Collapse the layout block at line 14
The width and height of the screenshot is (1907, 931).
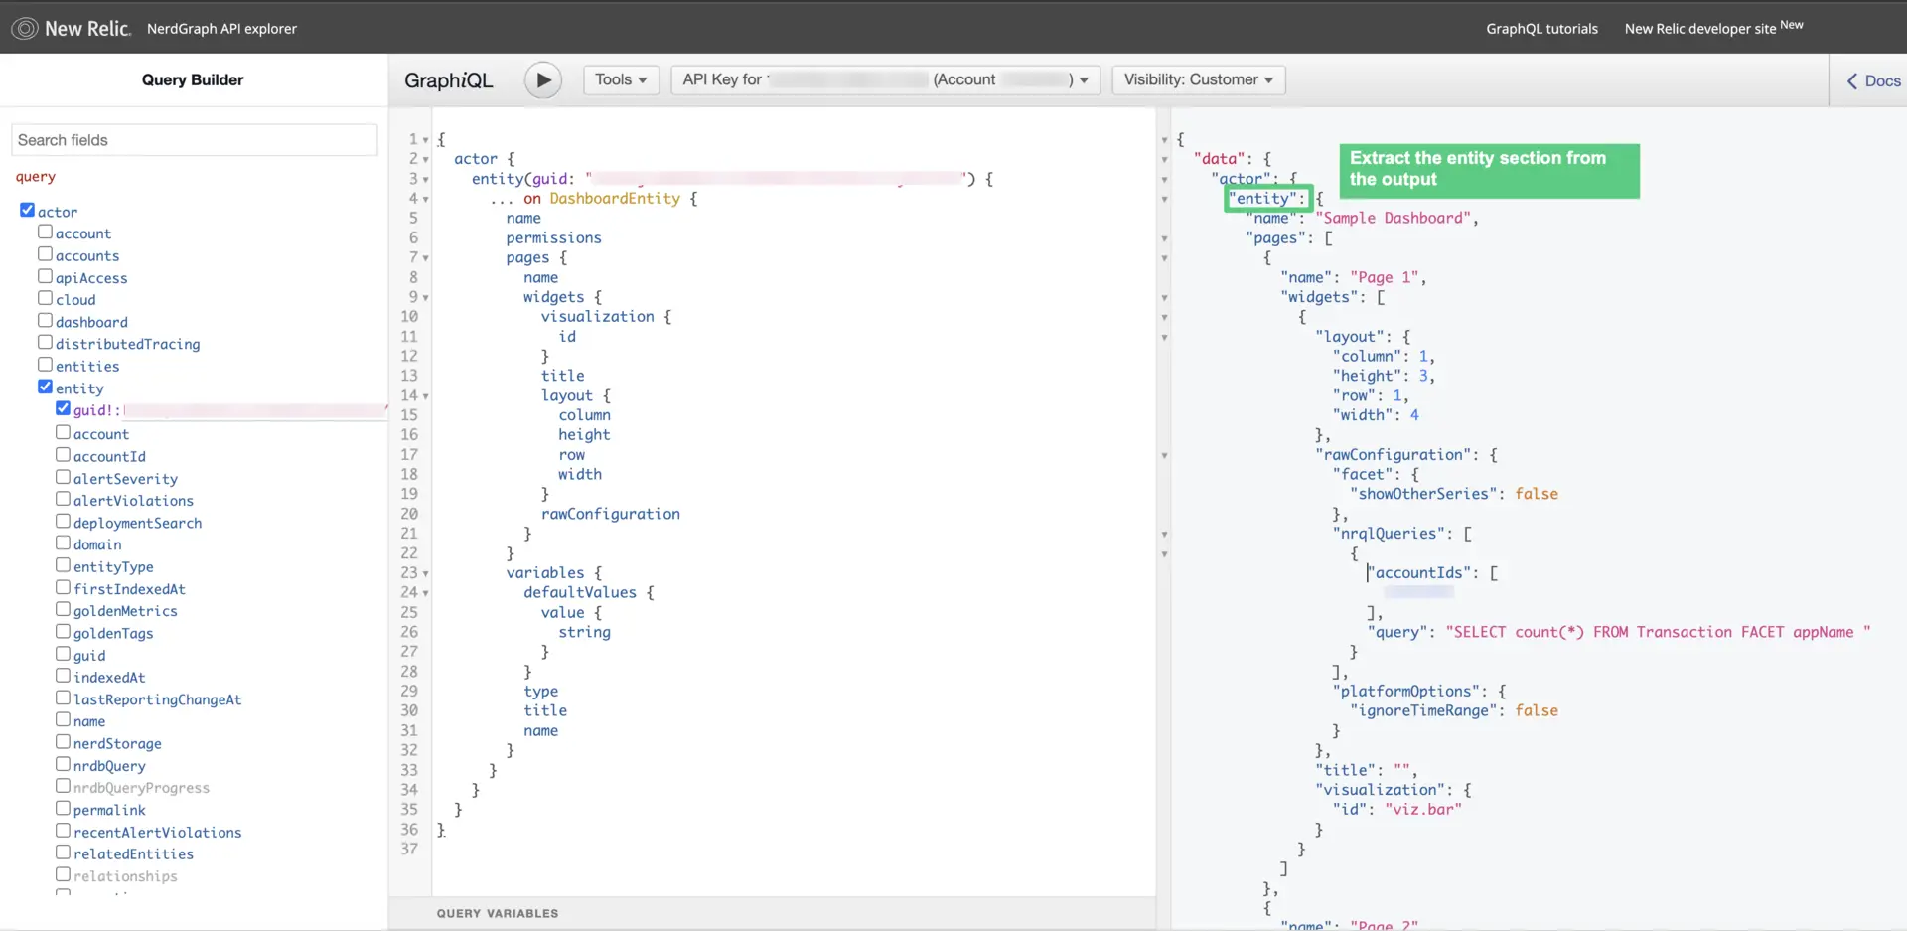(x=426, y=396)
